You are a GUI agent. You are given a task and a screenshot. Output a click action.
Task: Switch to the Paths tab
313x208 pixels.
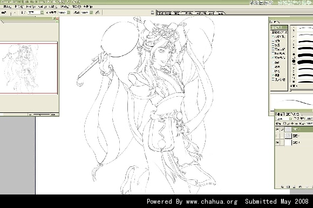tap(296, 114)
